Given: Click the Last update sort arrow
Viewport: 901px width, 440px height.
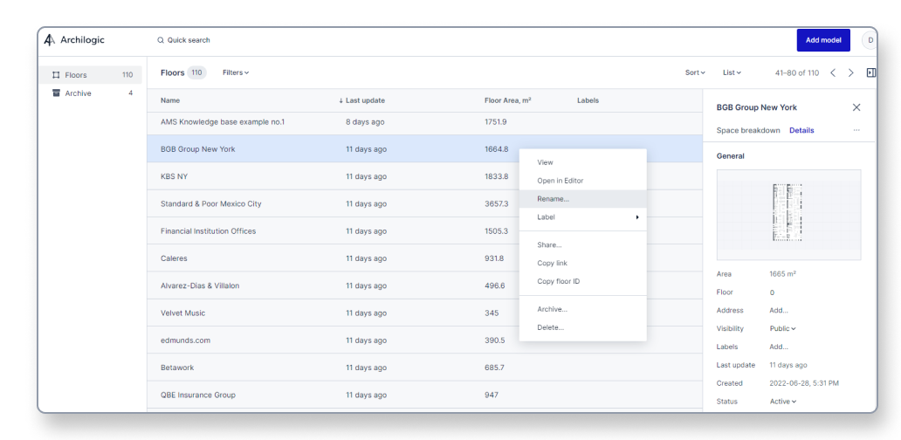Looking at the screenshot, I should [341, 100].
